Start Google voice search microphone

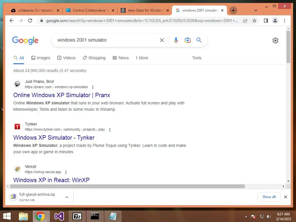point(176,40)
